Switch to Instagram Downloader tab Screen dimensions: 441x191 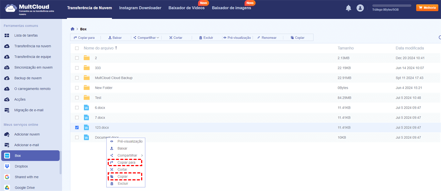140,8
